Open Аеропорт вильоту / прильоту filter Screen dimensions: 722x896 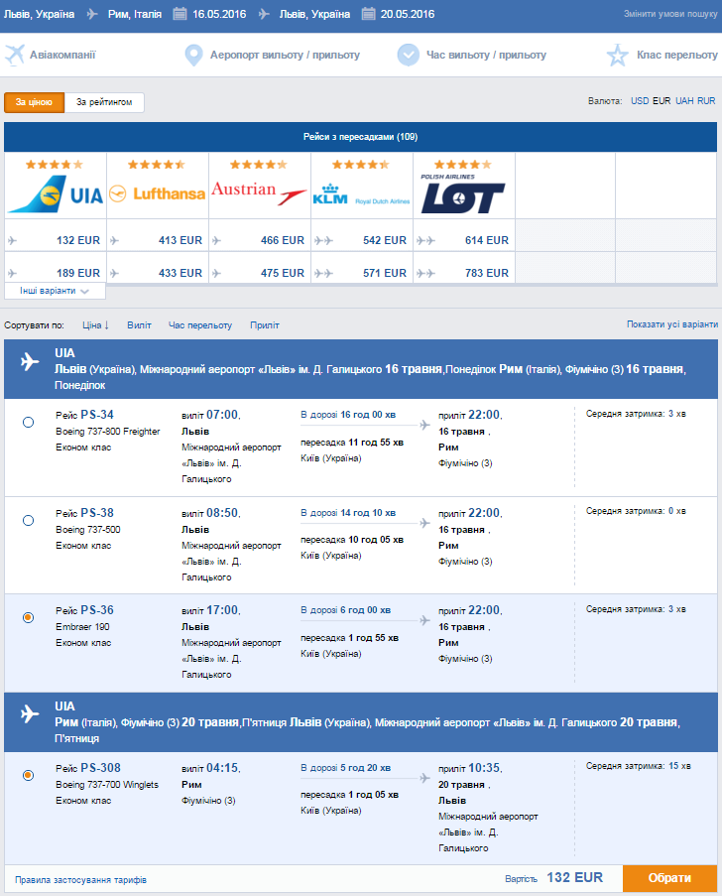tap(285, 55)
